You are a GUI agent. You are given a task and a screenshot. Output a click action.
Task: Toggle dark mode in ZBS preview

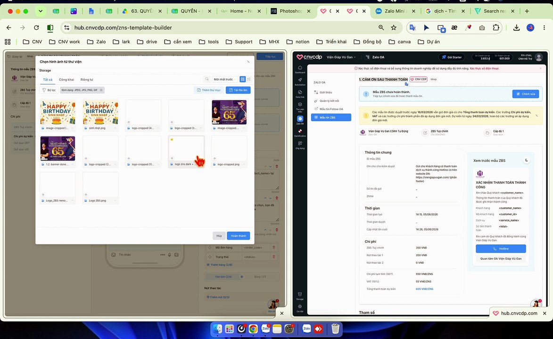(x=527, y=161)
